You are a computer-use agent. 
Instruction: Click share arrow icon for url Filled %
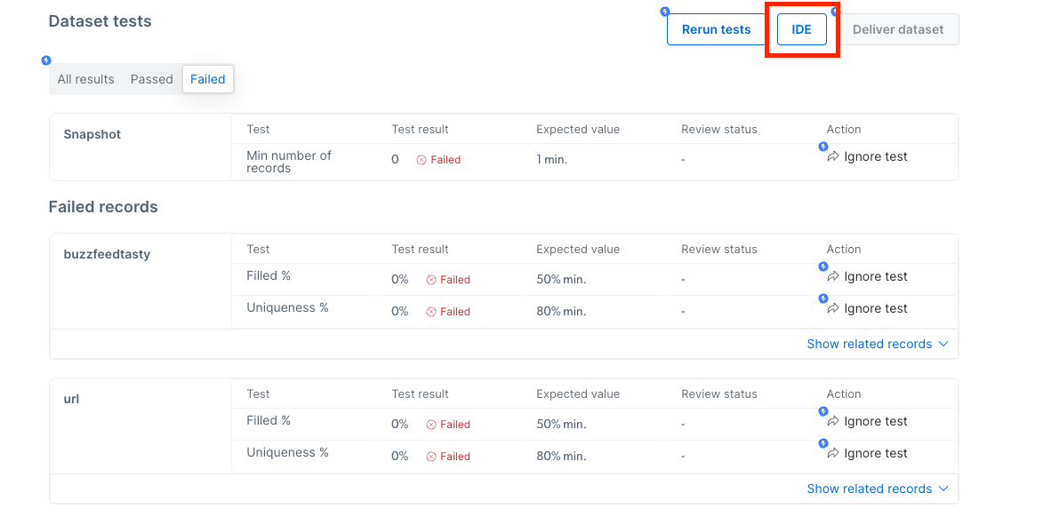click(833, 421)
